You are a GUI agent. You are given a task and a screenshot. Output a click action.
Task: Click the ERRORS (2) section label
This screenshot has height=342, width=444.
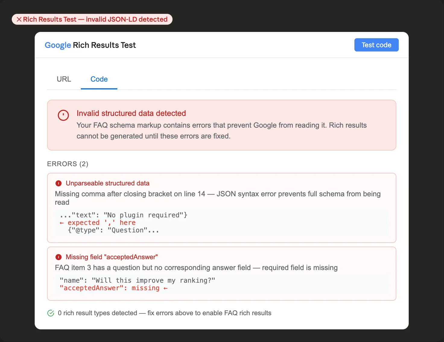pyautogui.click(x=68, y=164)
